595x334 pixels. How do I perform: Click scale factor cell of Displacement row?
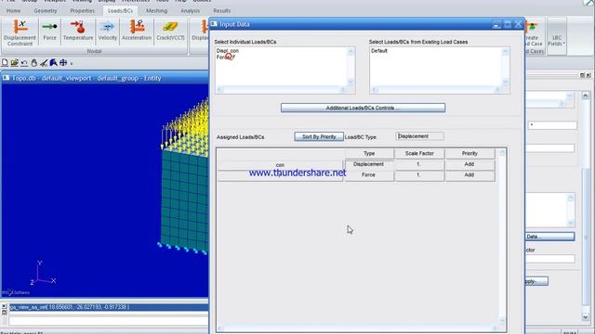pyautogui.click(x=419, y=164)
